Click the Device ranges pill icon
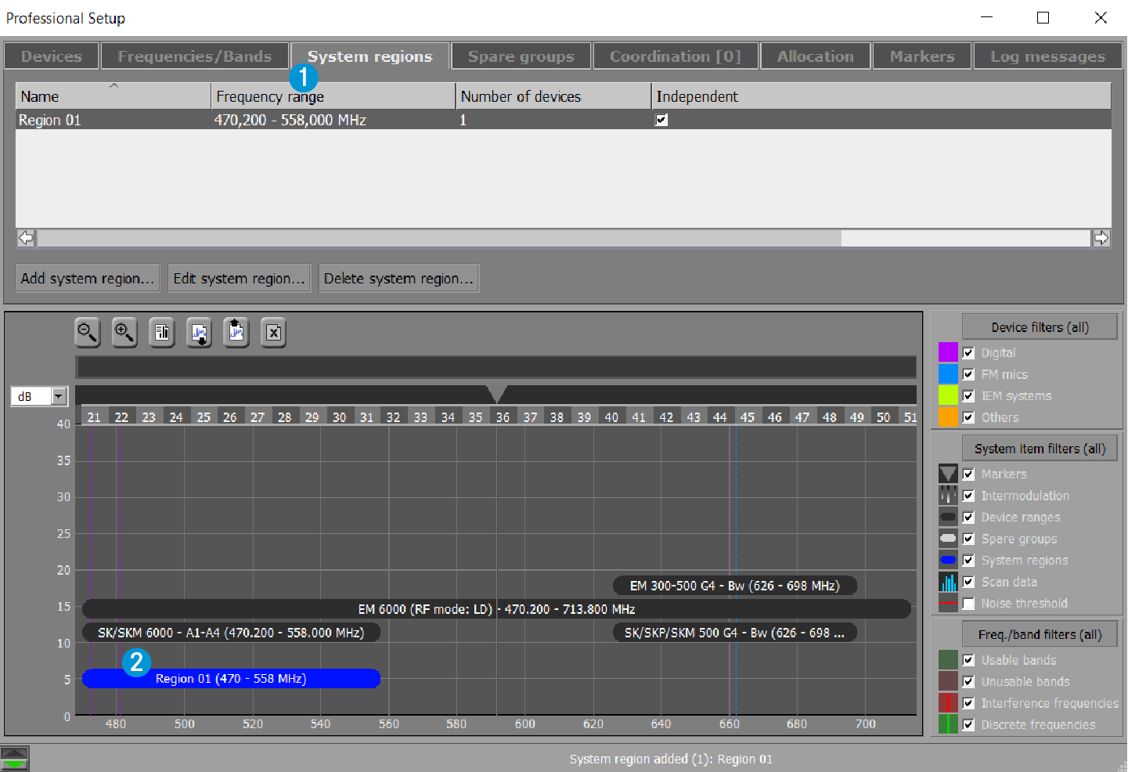 click(948, 517)
